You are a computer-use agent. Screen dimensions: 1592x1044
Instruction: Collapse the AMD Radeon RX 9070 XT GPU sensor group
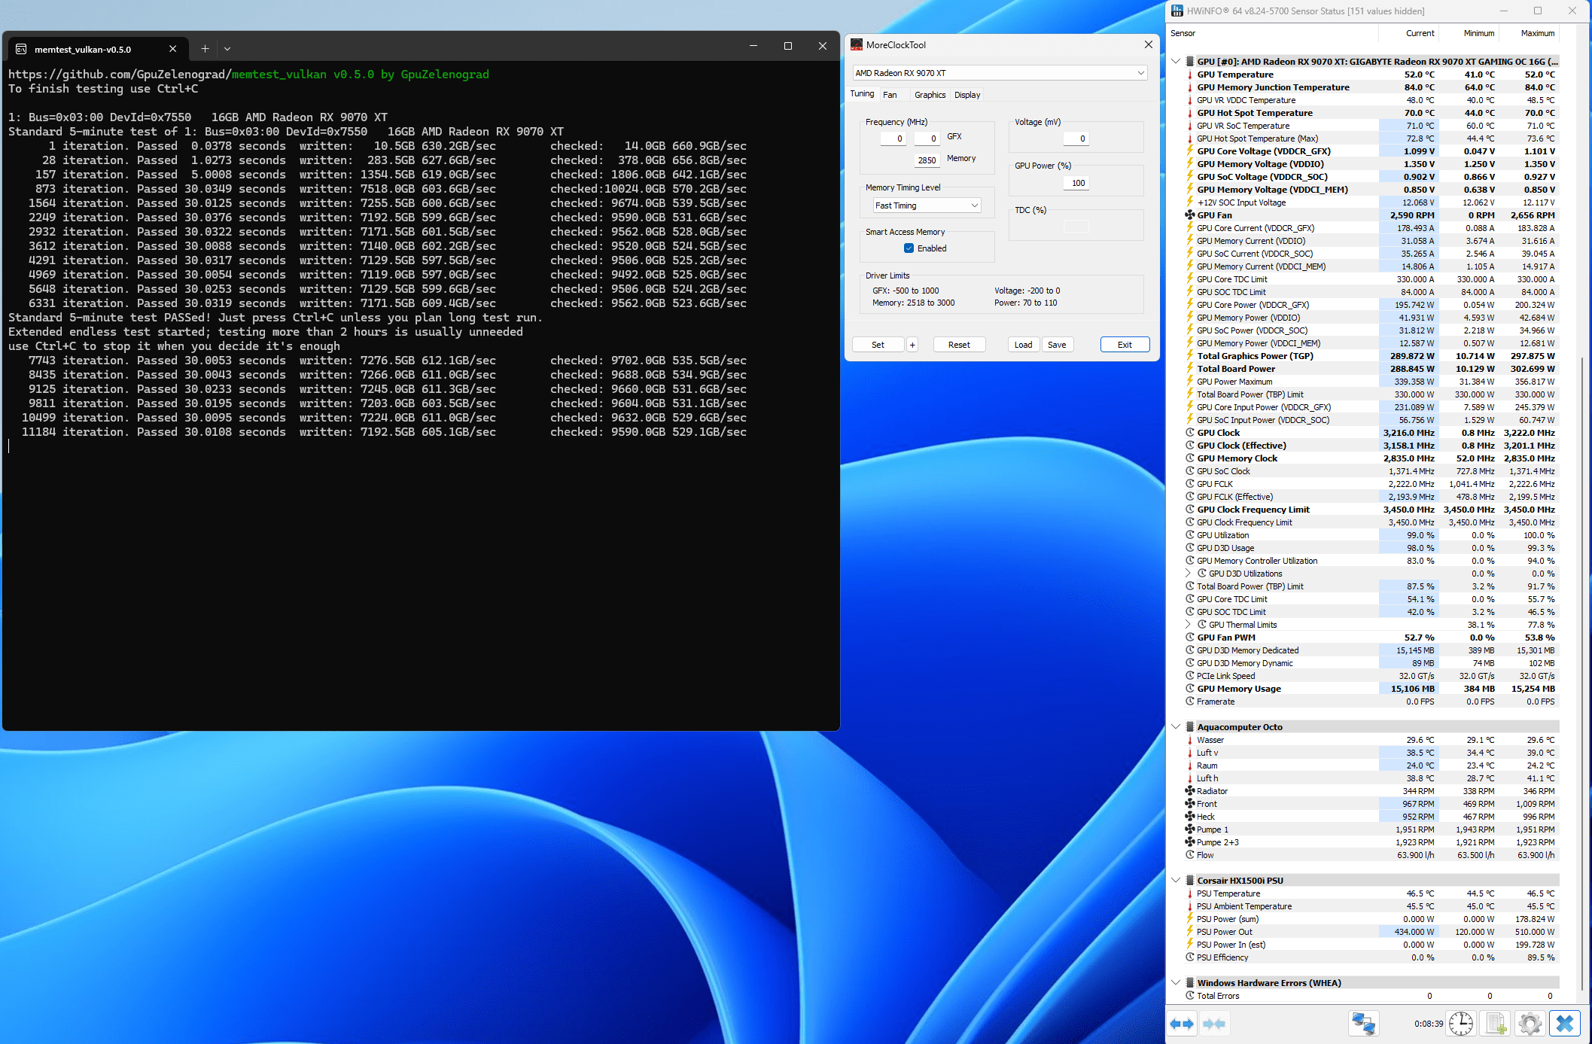click(1176, 62)
